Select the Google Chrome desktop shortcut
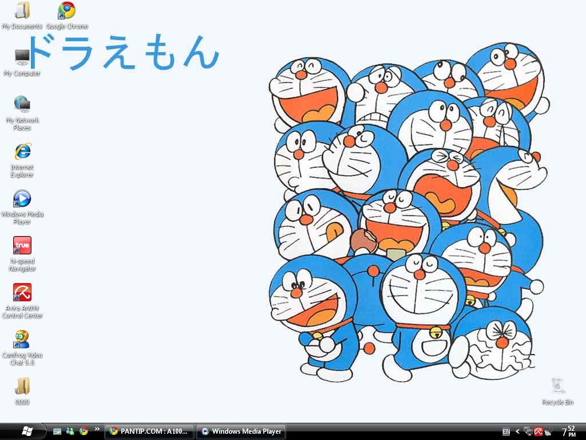This screenshot has height=440, width=586. click(x=67, y=15)
